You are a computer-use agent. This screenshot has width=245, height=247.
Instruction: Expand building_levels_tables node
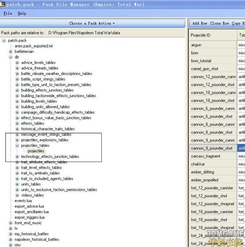pos(17,101)
